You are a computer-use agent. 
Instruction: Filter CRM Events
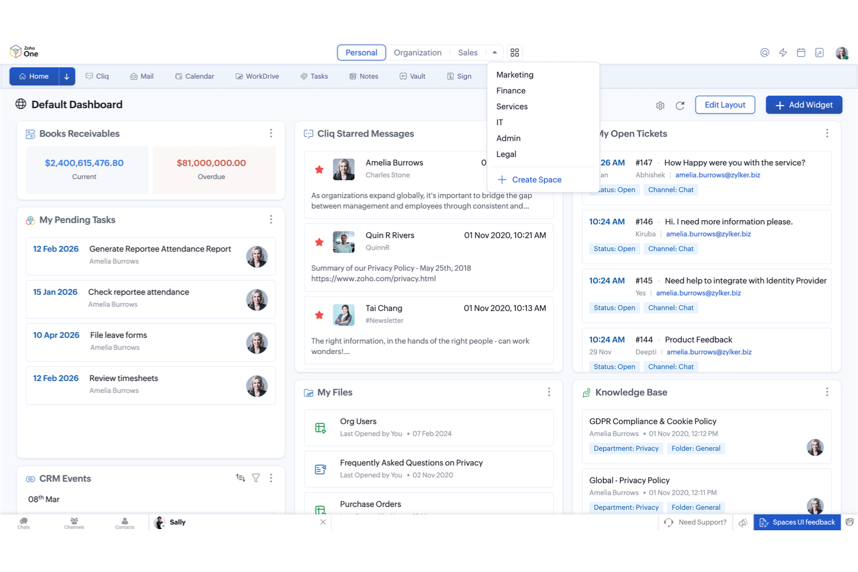click(x=256, y=478)
